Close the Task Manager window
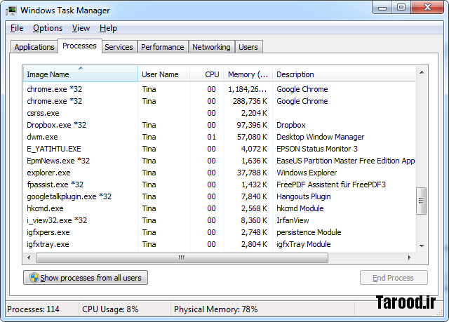The height and width of the screenshot is (322, 449). tap(427, 8)
